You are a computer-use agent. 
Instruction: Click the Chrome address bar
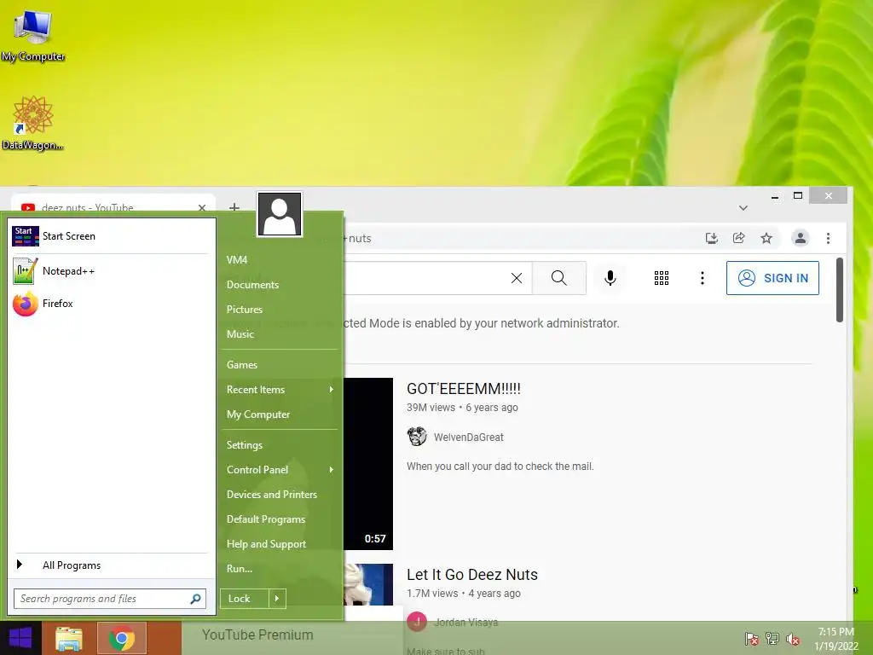(517, 239)
